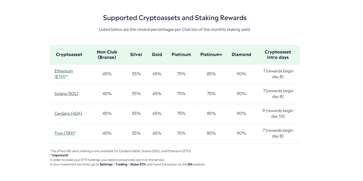Click the Cryptoasset column header
Screen dimensions: 363x181
69,55
